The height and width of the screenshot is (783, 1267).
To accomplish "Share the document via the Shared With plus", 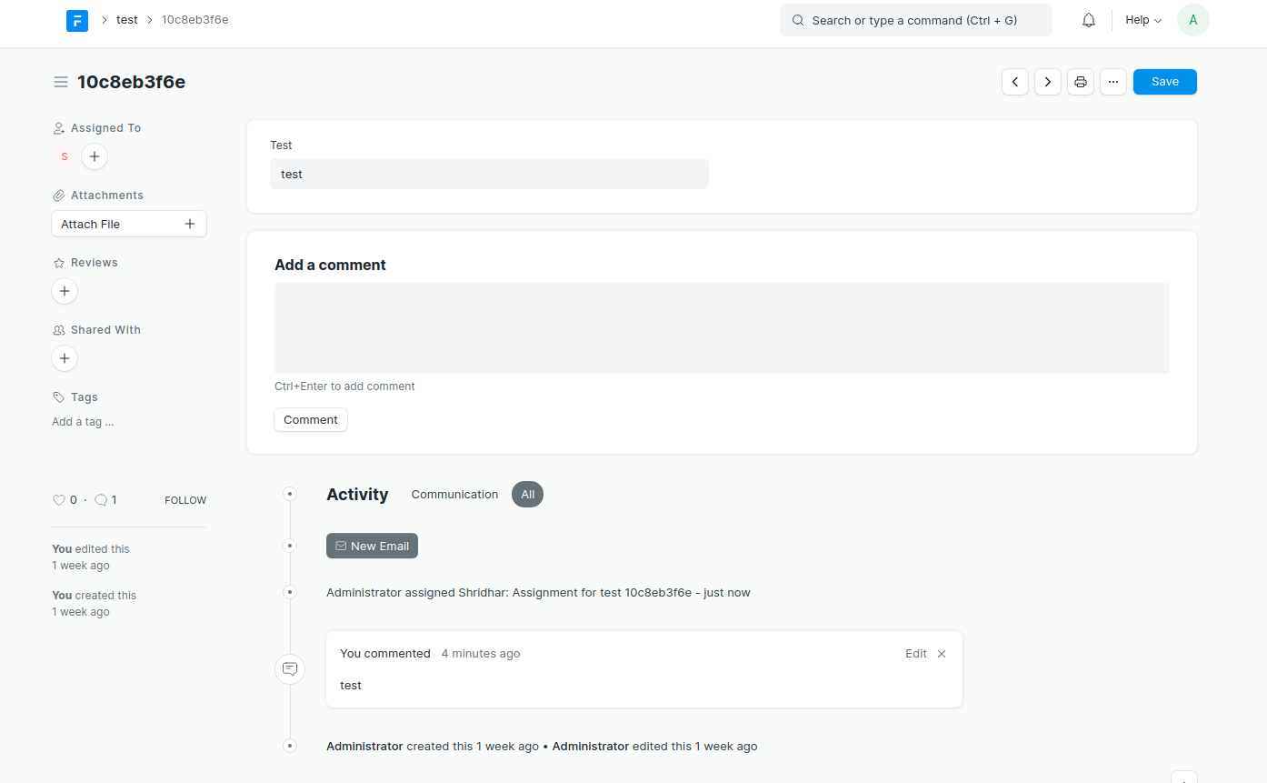I will [x=64, y=358].
